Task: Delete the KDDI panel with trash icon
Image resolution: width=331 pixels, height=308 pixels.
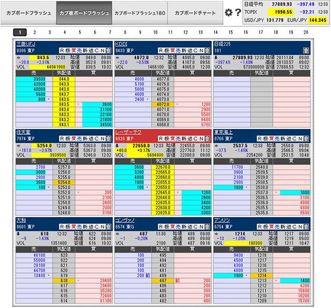Action: 207,51
